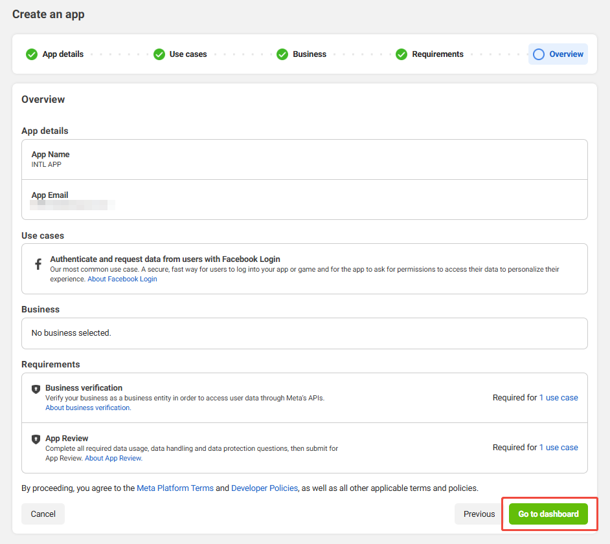Viewport: 610px width, 544px height.
Task: Open '1 use case' link for Business verification
Action: (x=558, y=398)
